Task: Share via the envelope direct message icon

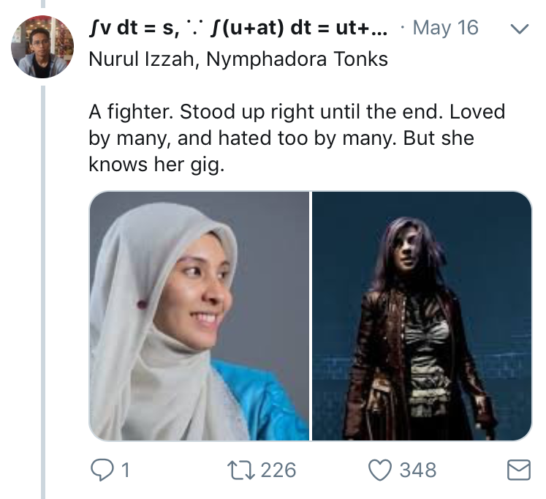Action: point(518,470)
